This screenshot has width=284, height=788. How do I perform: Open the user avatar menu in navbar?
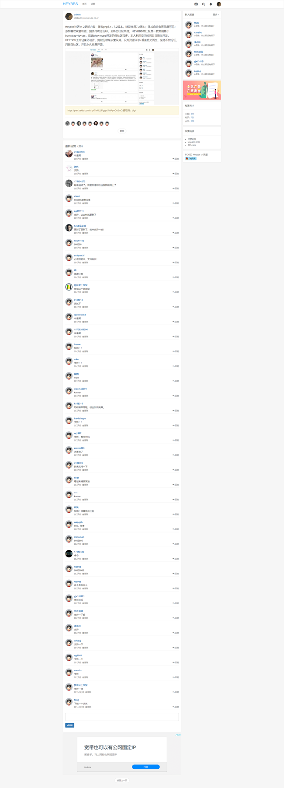219,4
